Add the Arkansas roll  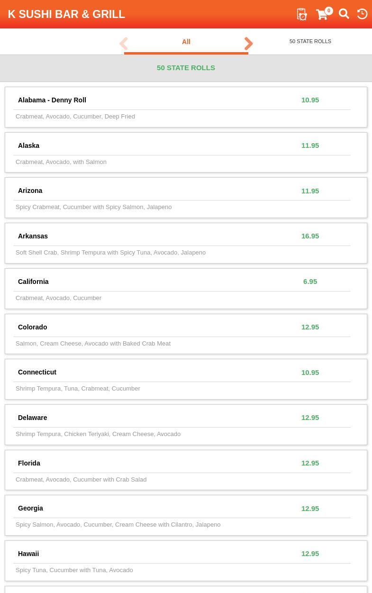coord(33,236)
